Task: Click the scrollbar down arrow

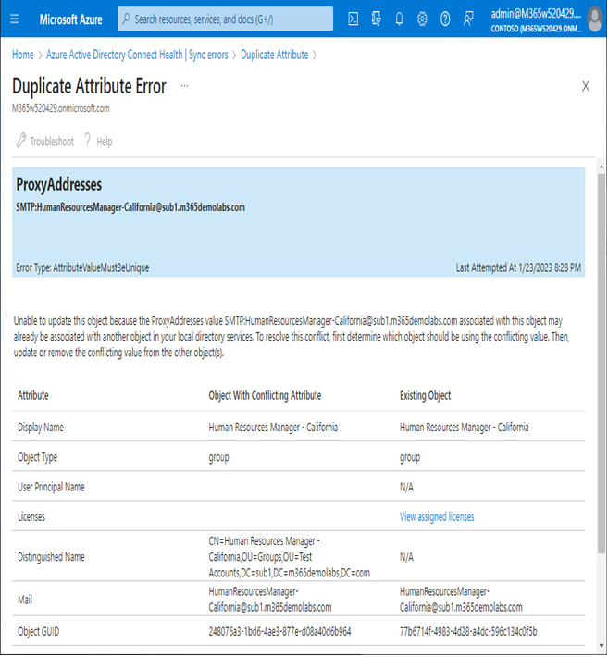Action: tap(602, 646)
